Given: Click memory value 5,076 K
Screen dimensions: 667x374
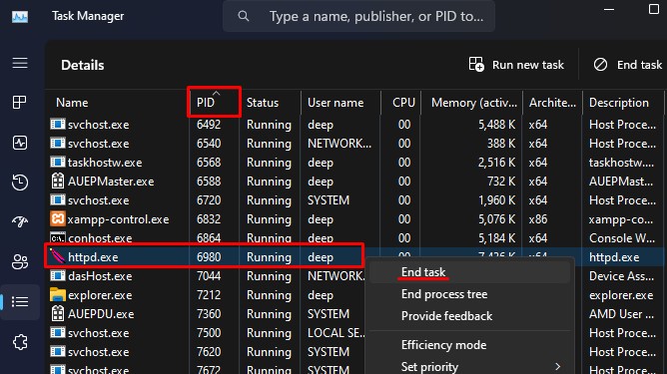Looking at the screenshot, I should pyautogui.click(x=496, y=219).
